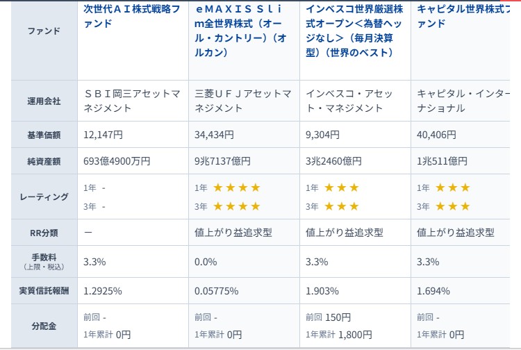Click the 34,434円 base price value
Screen dimensions: 521x350
pyautogui.click(x=217, y=135)
